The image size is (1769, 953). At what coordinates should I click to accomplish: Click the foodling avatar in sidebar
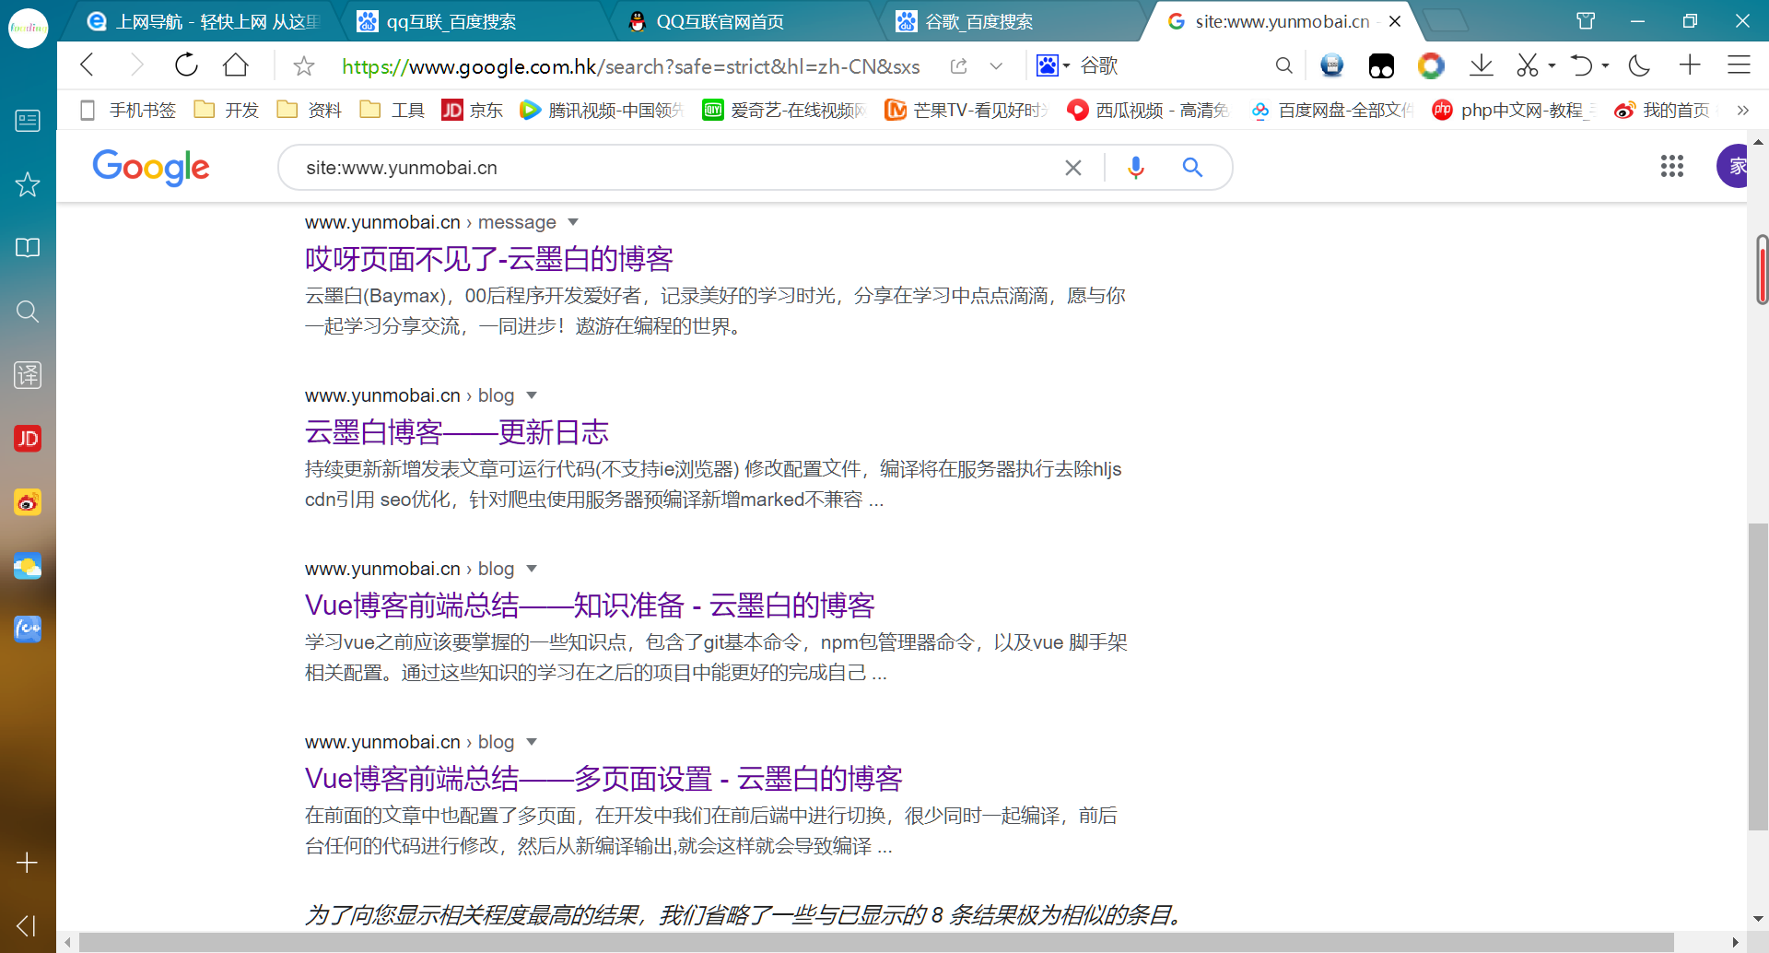click(28, 28)
